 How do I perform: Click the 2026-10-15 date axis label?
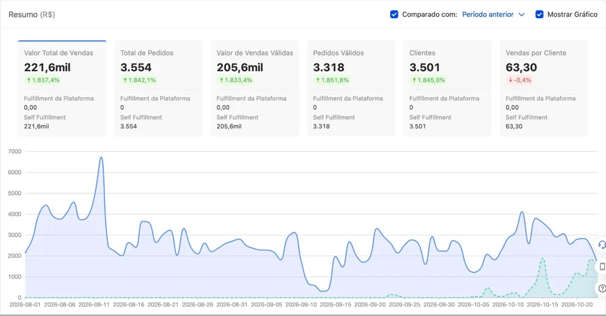543,305
